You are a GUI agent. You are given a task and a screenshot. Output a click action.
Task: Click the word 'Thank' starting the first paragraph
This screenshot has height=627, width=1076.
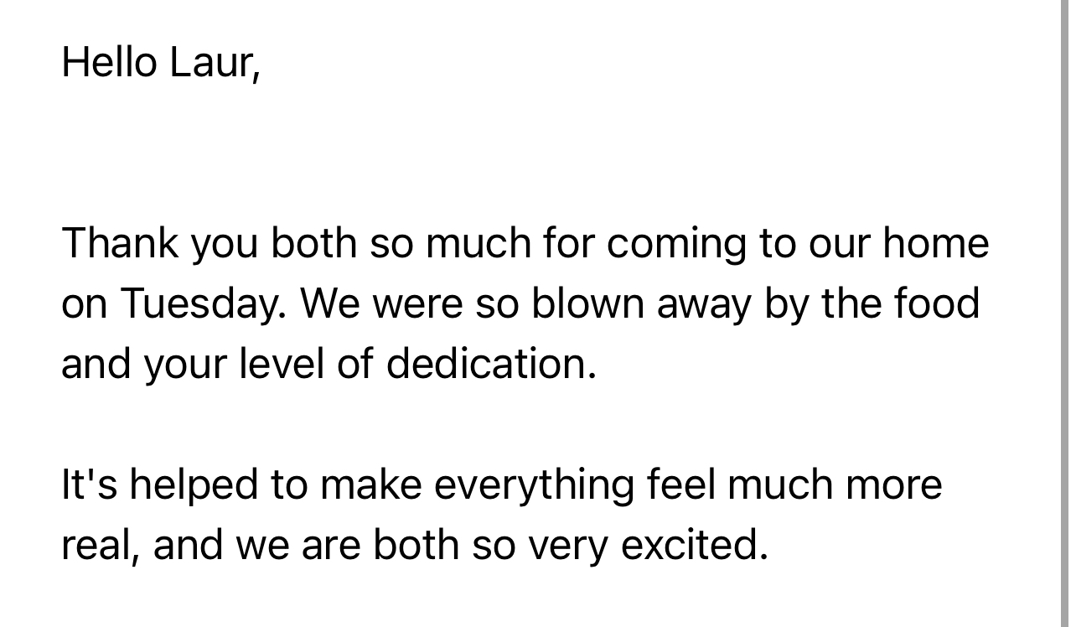click(x=121, y=243)
